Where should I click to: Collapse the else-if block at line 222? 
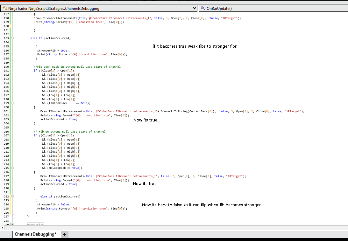[12, 196]
